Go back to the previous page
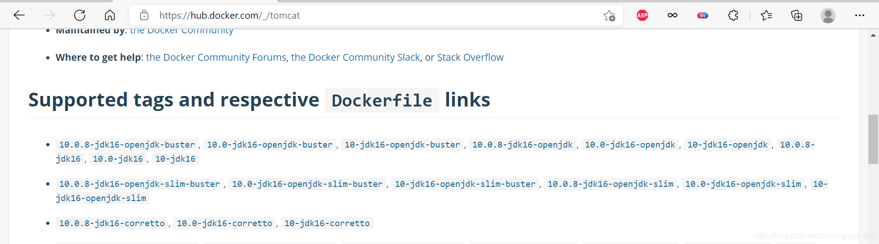Screen dimensions: 879x244 tap(19, 16)
